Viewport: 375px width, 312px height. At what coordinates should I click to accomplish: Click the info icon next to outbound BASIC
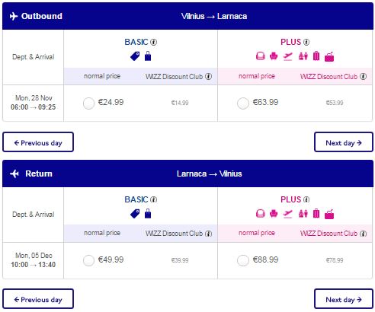pyautogui.click(x=154, y=42)
